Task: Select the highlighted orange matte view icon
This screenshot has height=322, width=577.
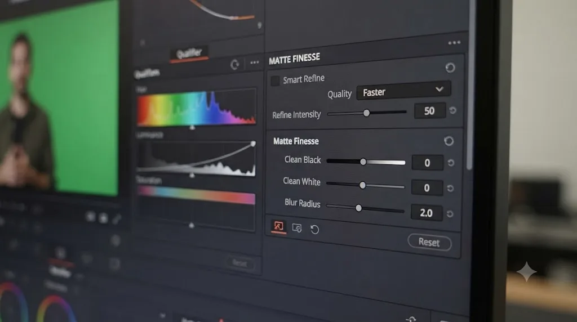Action: click(278, 226)
